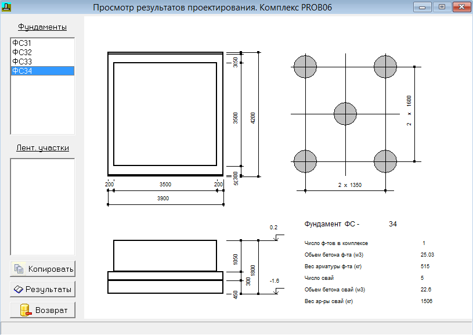Click the Фундаменты heading label
473x335 pixels.
pyautogui.click(x=42, y=27)
